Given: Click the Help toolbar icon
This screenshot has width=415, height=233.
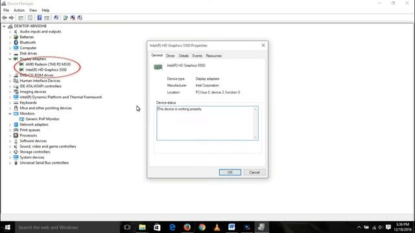Looking at the screenshot, I should point(40,17).
